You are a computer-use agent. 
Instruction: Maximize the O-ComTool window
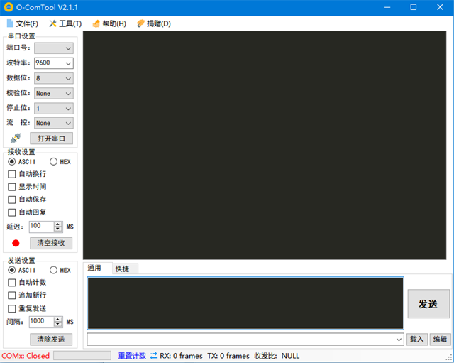coord(414,7)
